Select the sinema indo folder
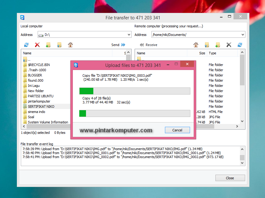265x198 pixels. tap(36, 112)
